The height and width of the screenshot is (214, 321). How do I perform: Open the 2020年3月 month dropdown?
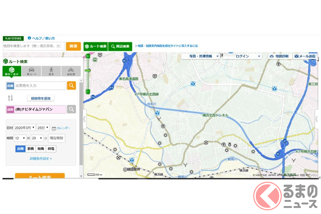(25, 128)
